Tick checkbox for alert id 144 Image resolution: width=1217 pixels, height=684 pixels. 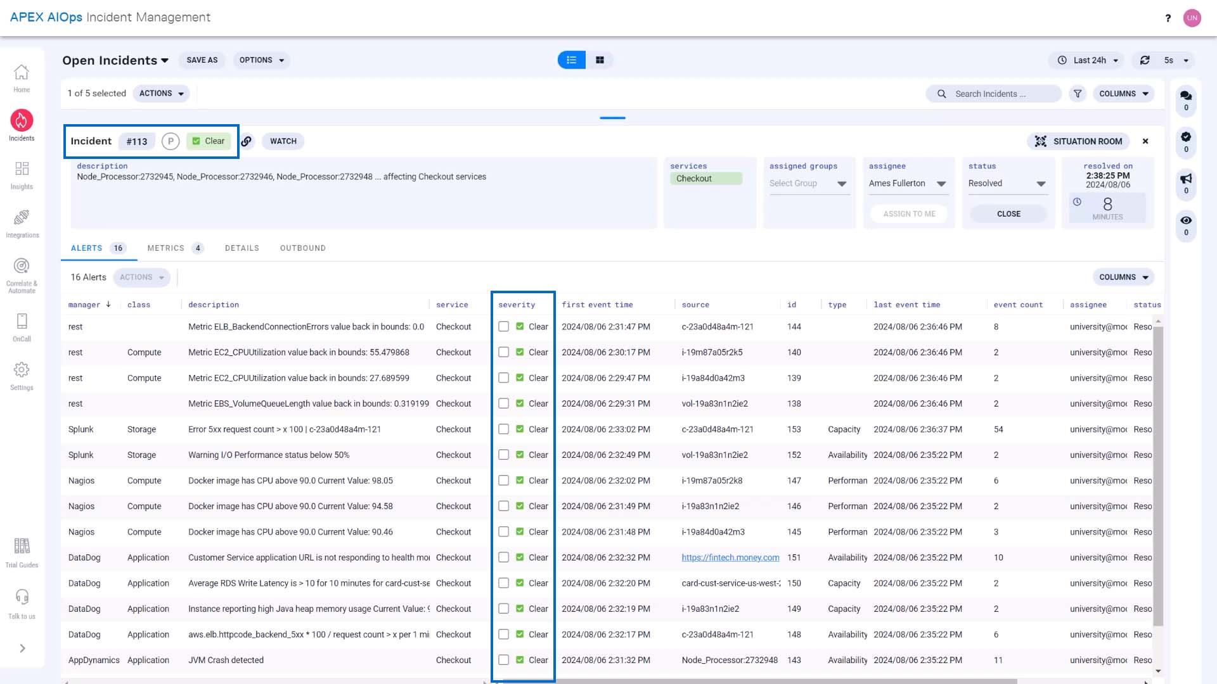[503, 327]
